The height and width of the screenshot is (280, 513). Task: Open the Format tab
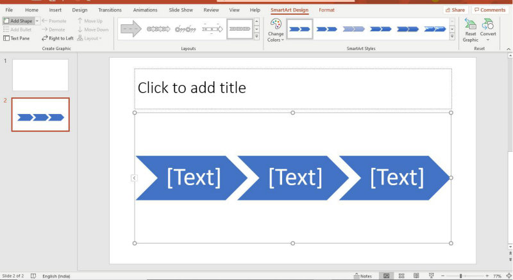coord(326,10)
